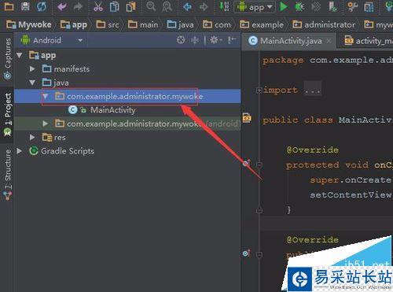The image size is (393, 292).
Task: Click the Copy icon in toolbar
Action: [x=114, y=6]
